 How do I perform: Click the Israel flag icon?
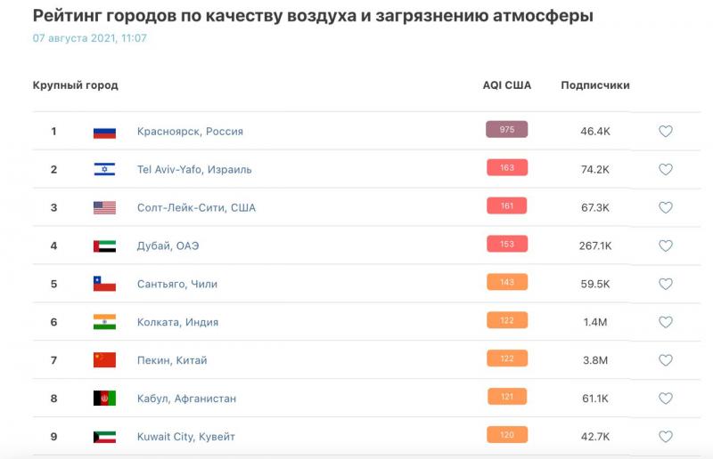pyautogui.click(x=104, y=169)
